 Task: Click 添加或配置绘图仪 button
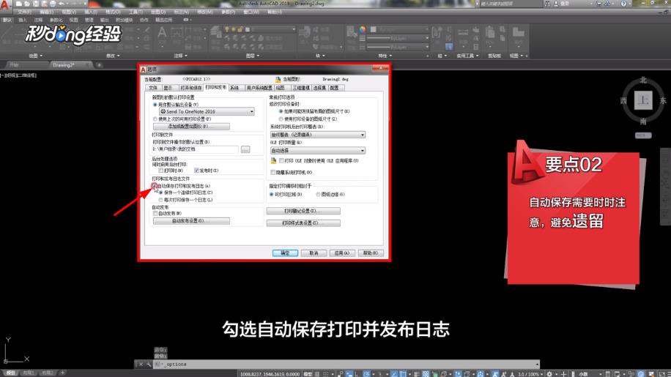[x=191, y=127]
